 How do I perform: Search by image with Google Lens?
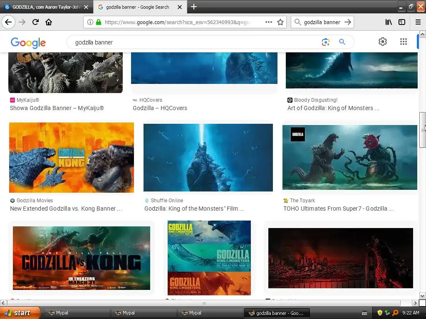point(325,42)
